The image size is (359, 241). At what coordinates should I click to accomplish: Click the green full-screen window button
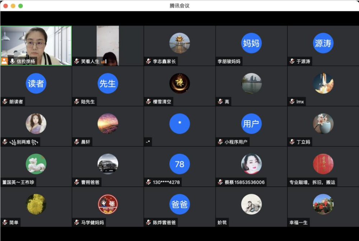(x=20, y=6)
